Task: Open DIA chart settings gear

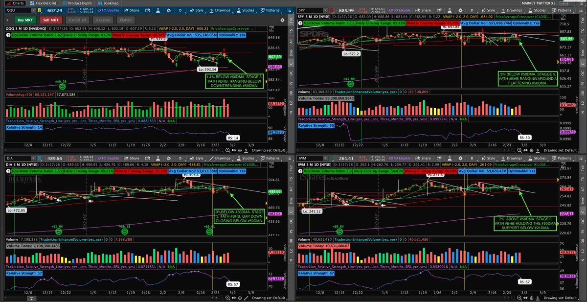Action: pos(169,158)
